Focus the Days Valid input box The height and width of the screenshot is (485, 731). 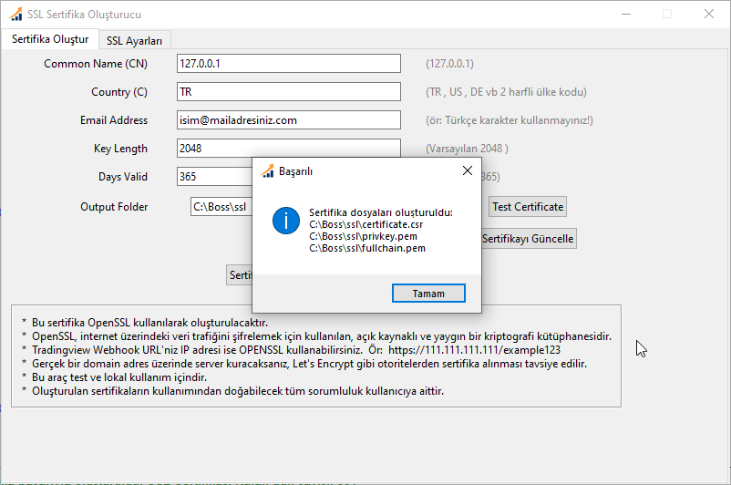[213, 177]
